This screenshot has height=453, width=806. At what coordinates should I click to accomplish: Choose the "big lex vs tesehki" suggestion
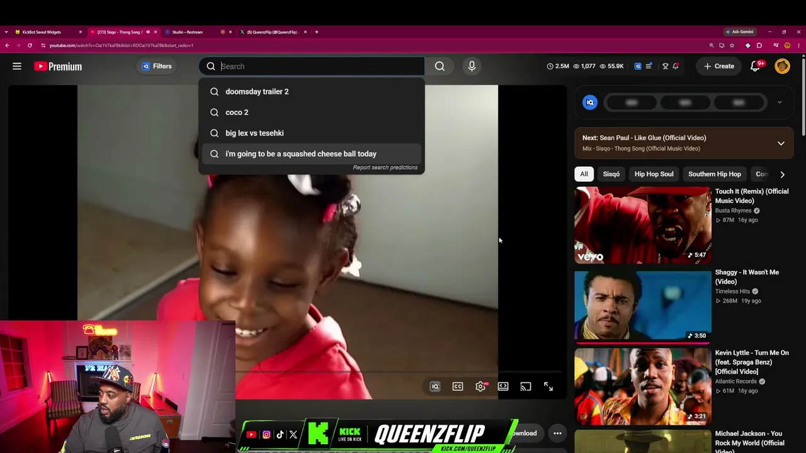point(312,133)
